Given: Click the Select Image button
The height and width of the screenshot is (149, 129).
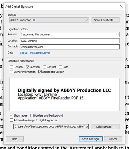Looking at the screenshot, I should coord(105,127).
